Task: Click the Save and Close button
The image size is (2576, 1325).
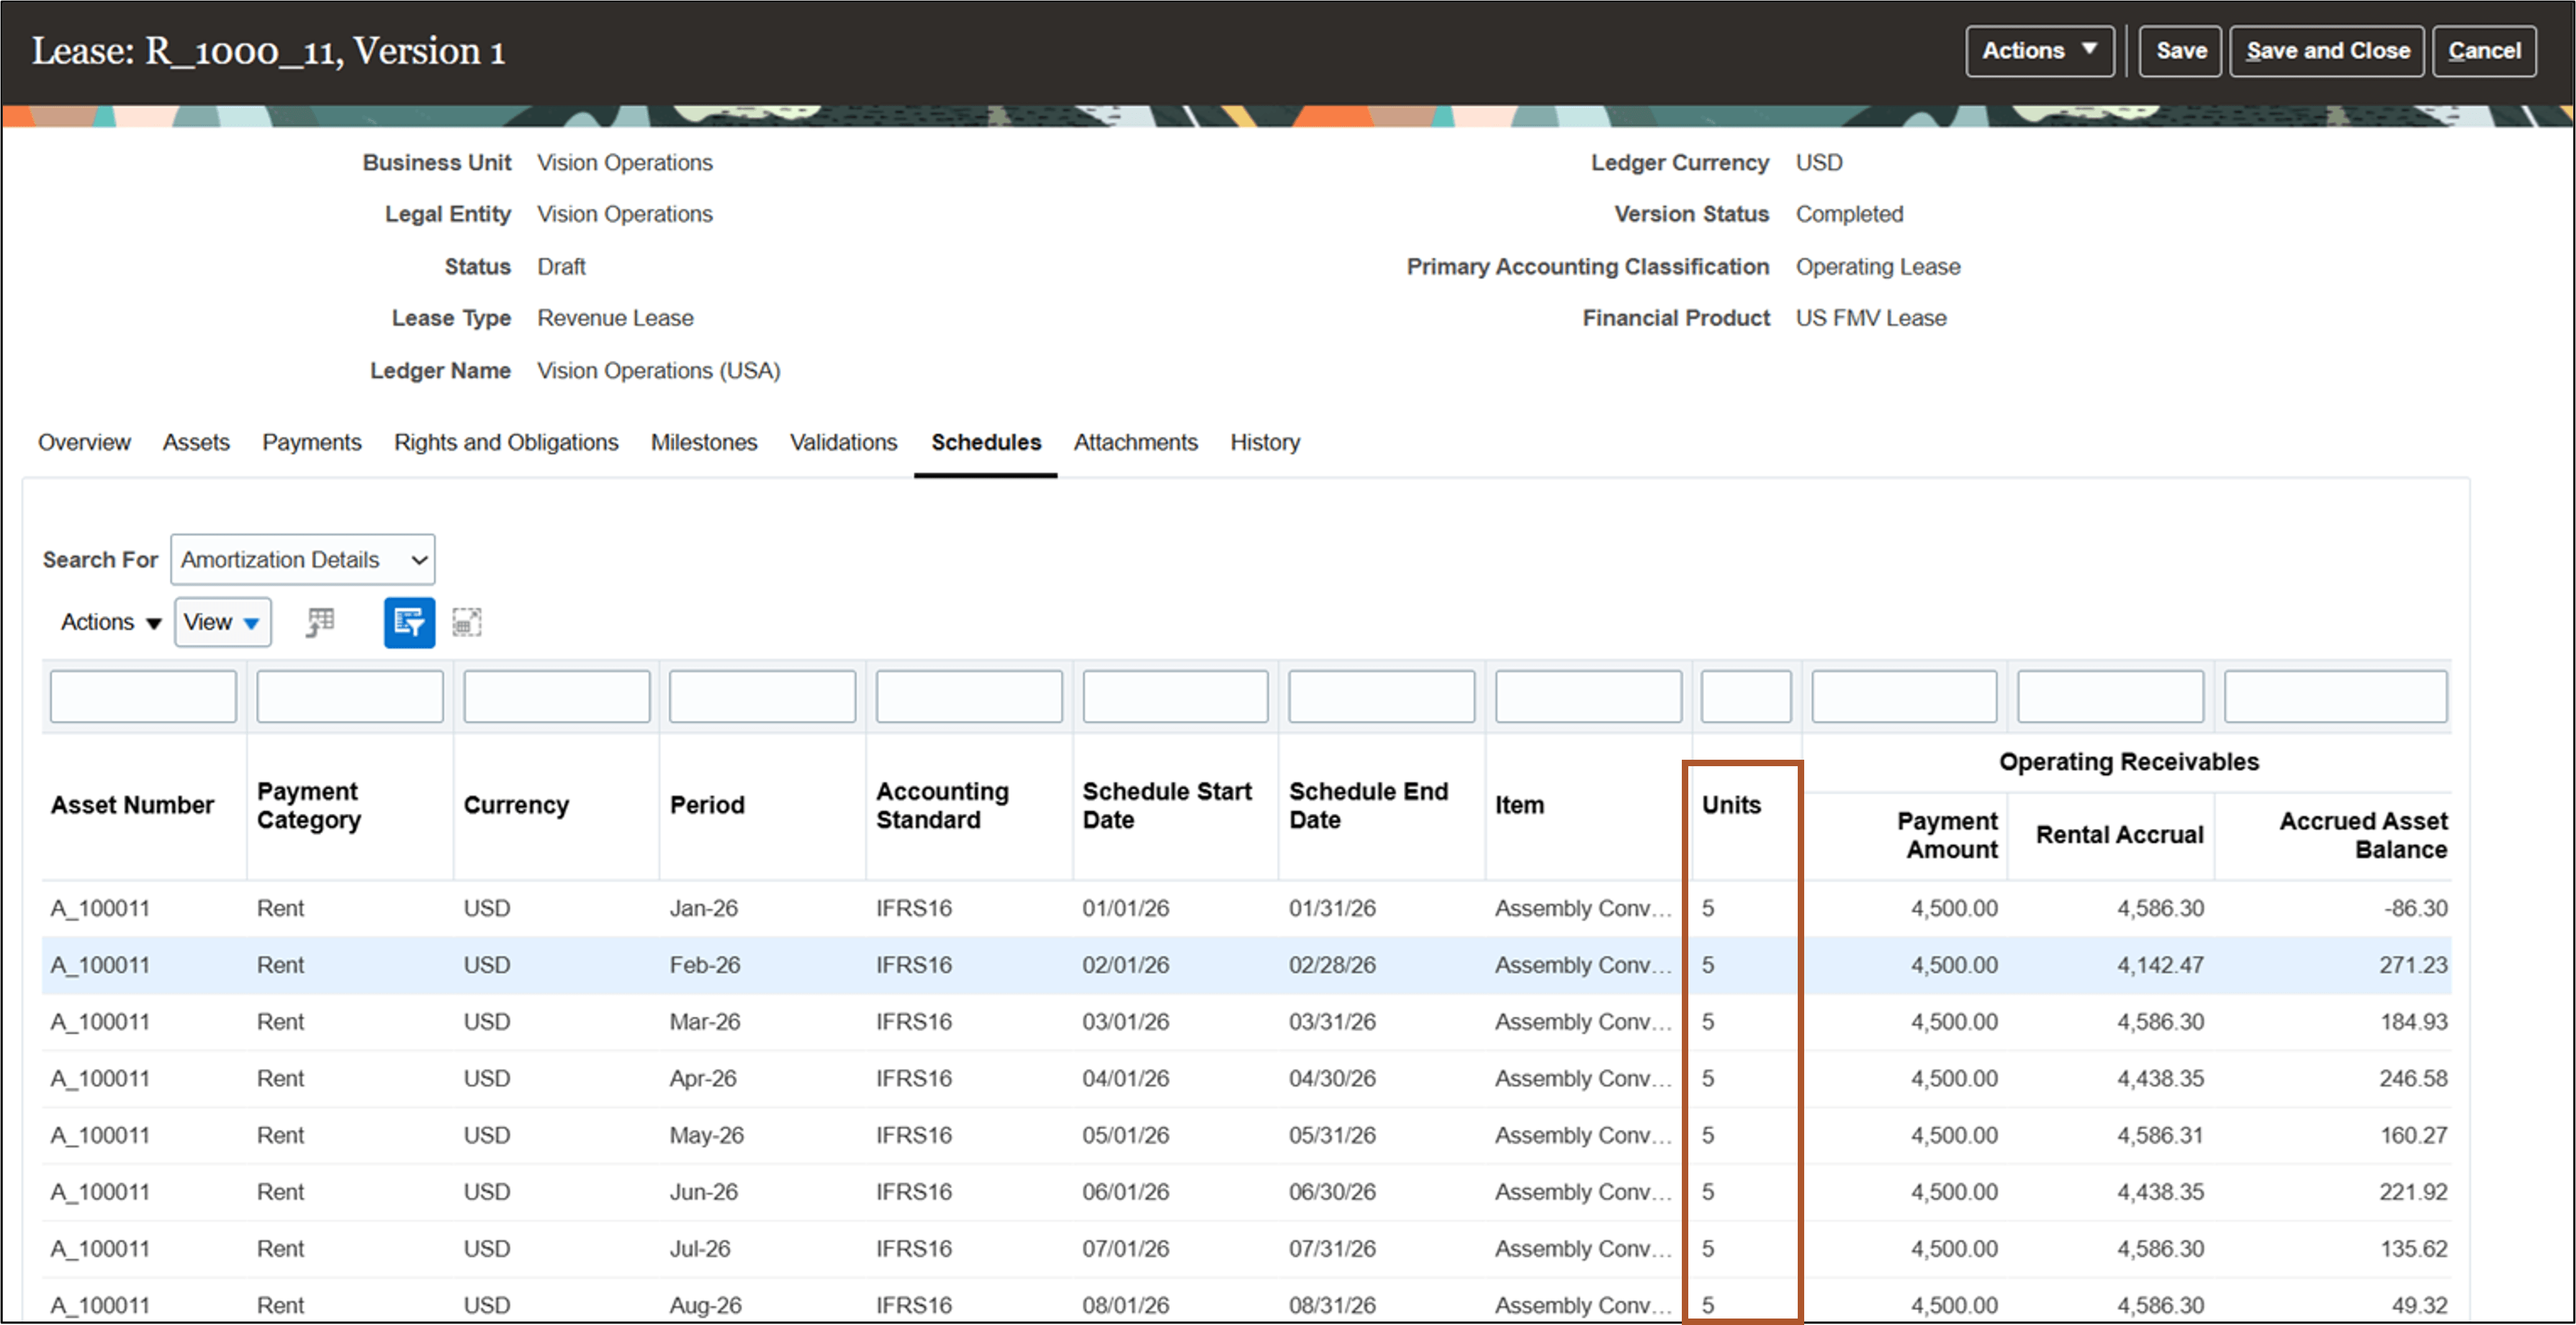Action: [2327, 51]
